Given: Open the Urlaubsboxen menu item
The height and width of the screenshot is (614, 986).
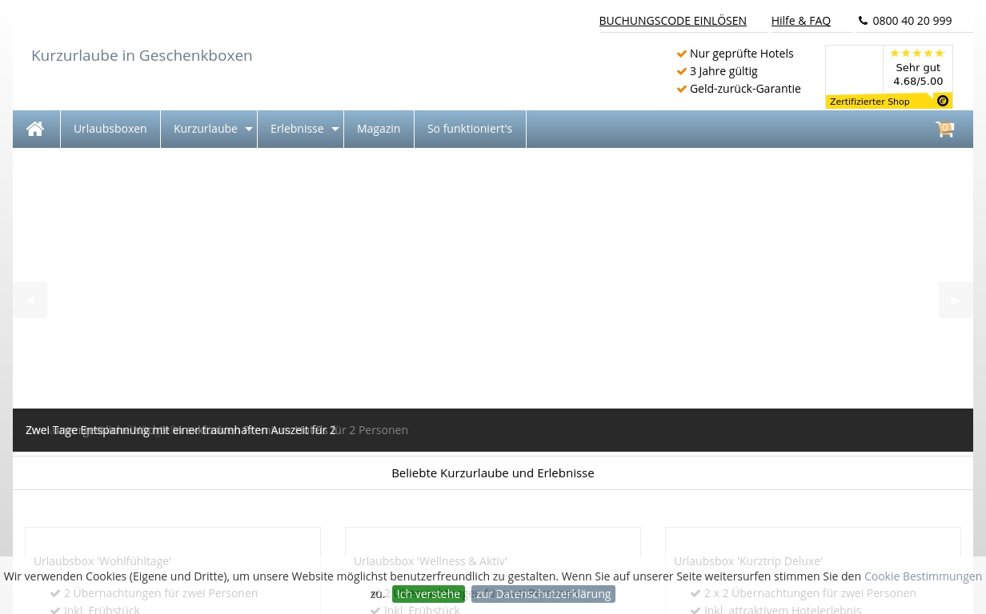Looking at the screenshot, I should click(x=110, y=129).
